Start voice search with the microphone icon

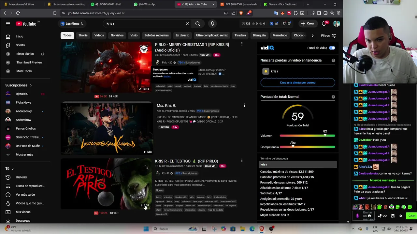[212, 23]
